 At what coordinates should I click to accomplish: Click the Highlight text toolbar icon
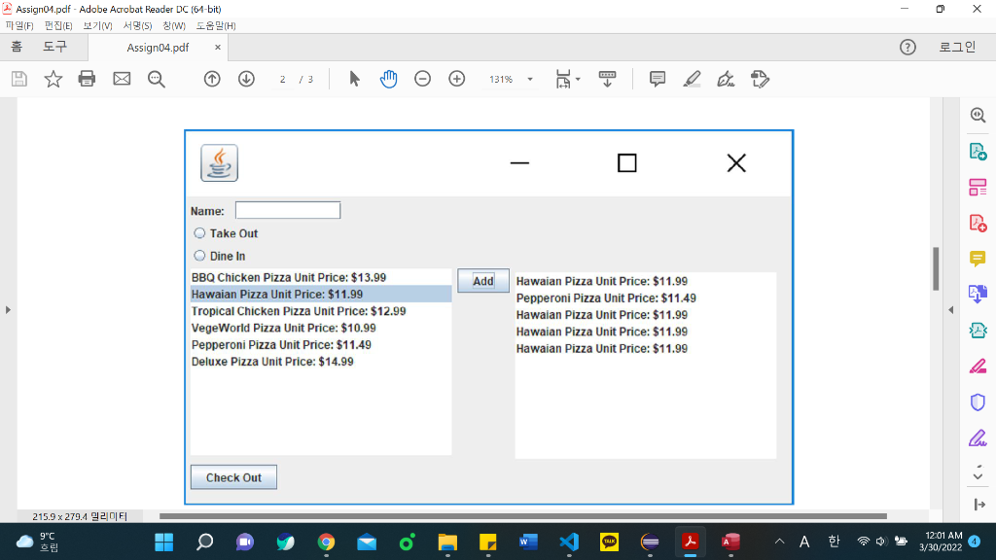point(692,79)
